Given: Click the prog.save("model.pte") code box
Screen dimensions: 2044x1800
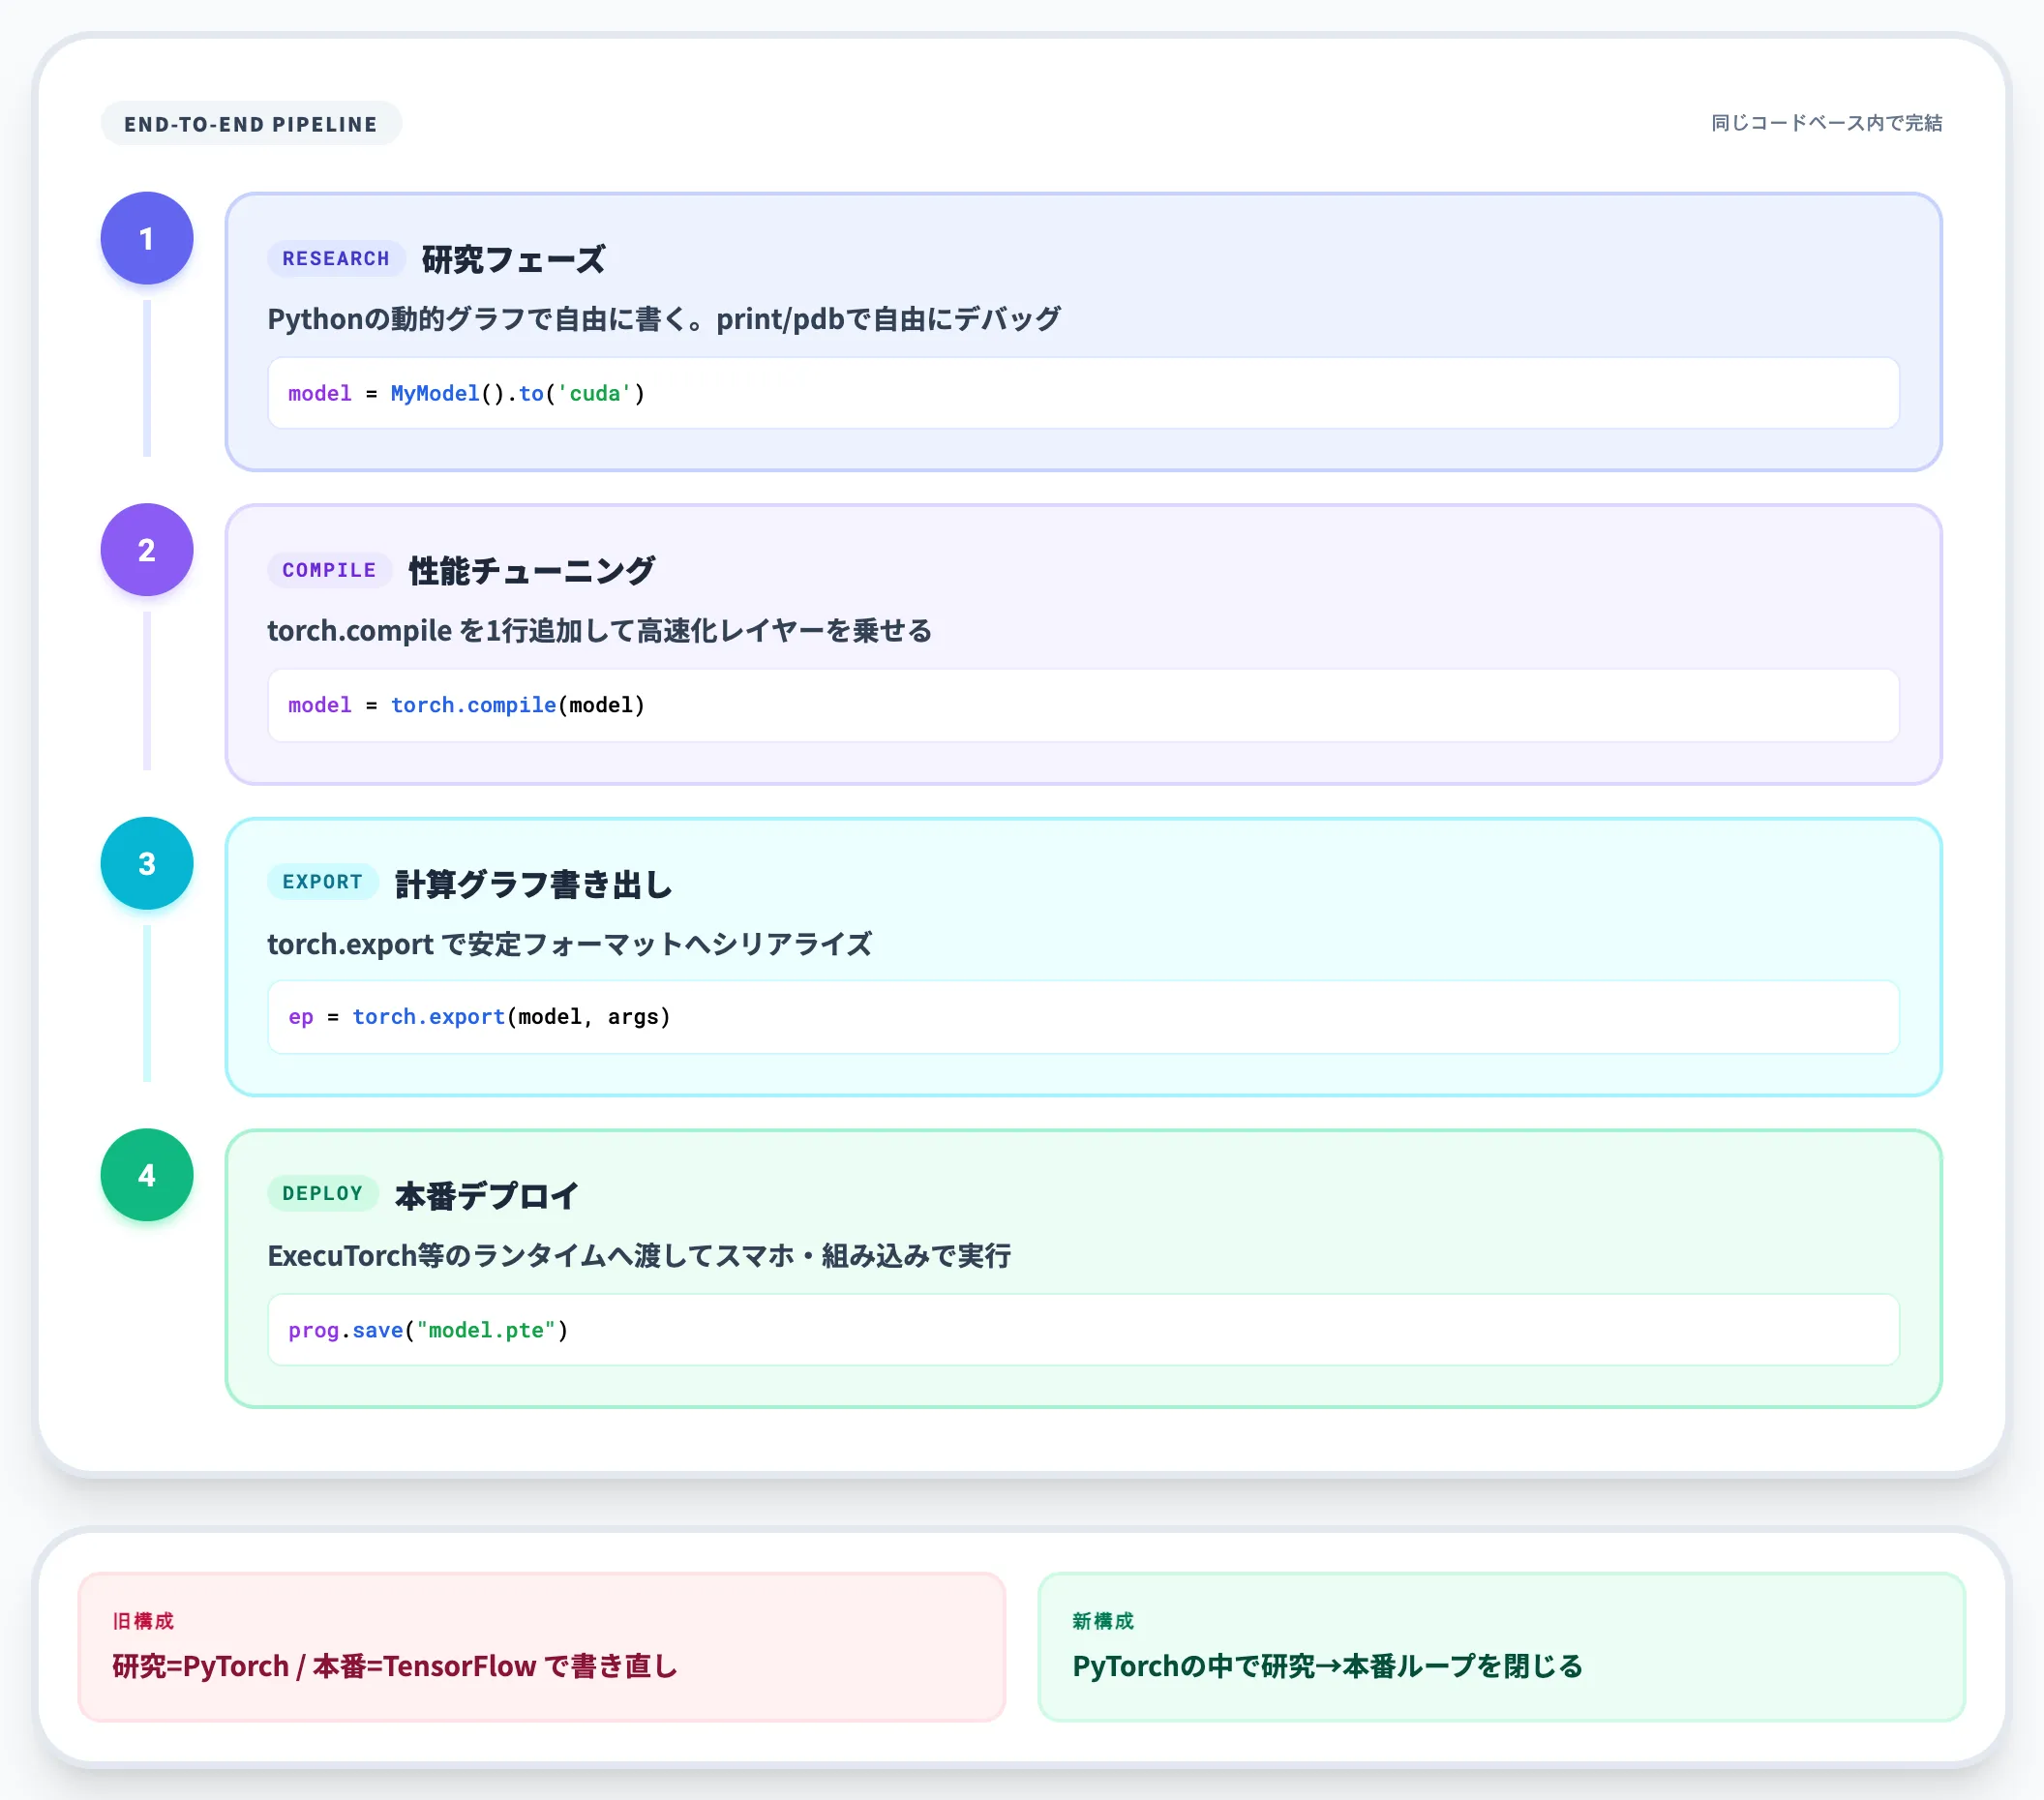Looking at the screenshot, I should (1083, 1330).
